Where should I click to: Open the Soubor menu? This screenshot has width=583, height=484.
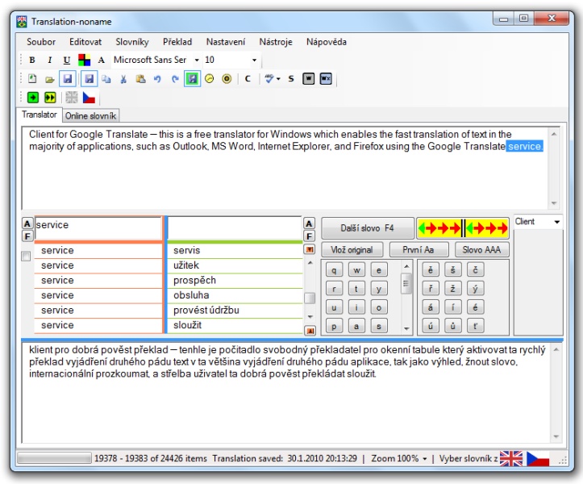coord(41,42)
